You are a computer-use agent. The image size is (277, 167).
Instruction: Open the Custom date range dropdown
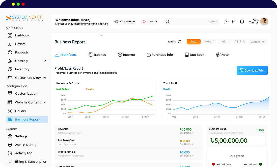point(258,42)
